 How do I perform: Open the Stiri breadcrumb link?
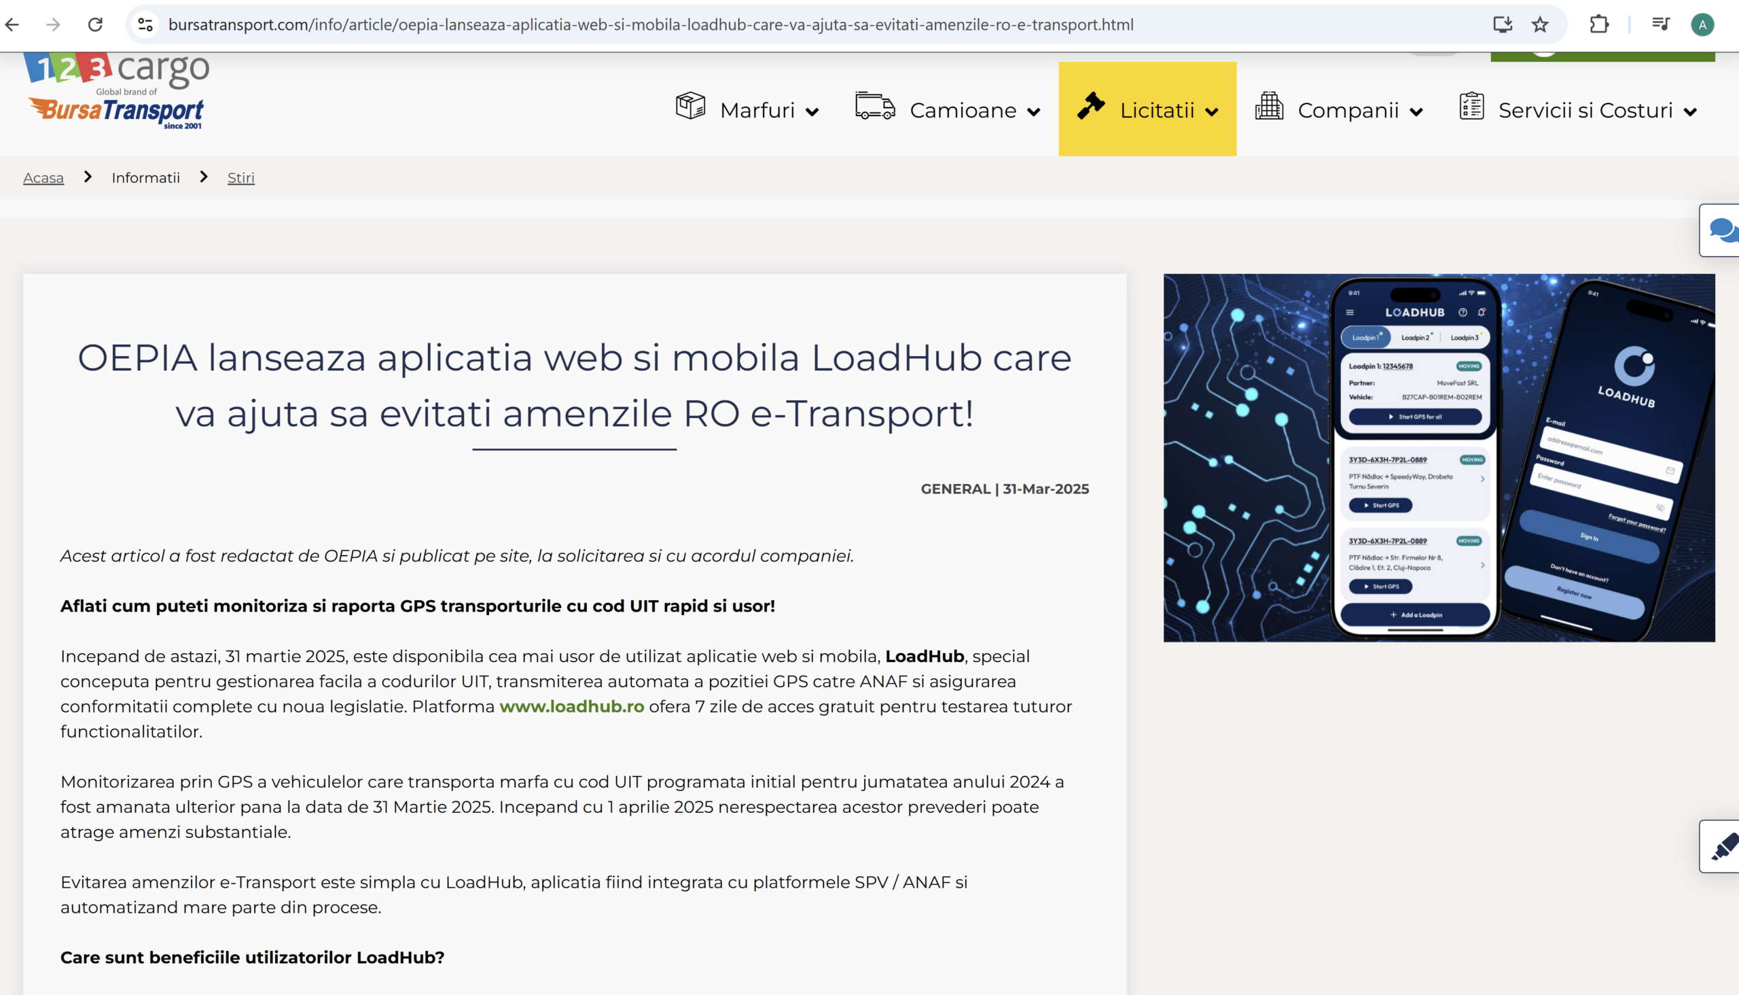[240, 177]
